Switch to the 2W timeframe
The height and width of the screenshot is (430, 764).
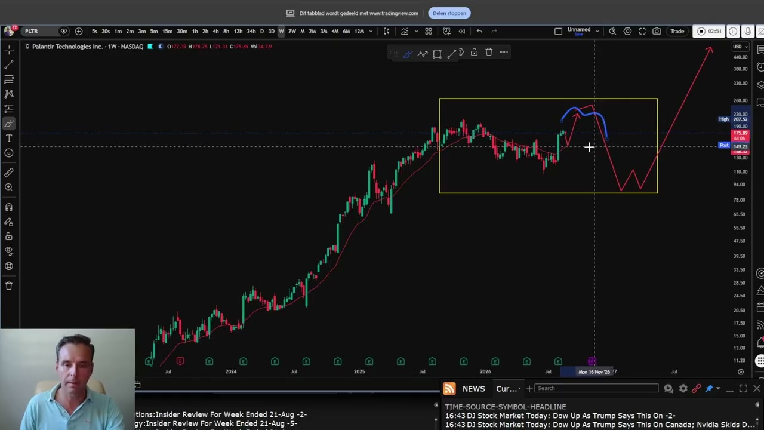[x=292, y=31]
